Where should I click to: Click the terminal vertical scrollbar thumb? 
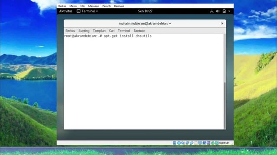tap(225, 105)
